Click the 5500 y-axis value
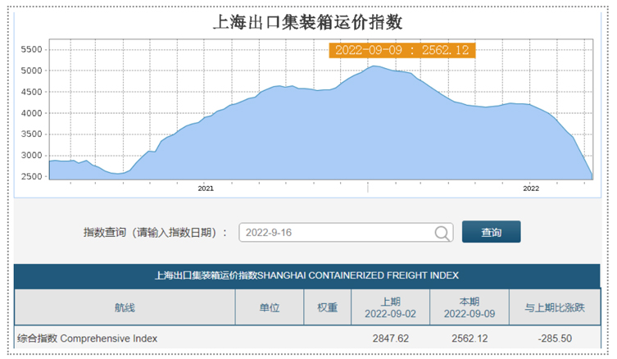This screenshot has height=359, width=617. 31,50
